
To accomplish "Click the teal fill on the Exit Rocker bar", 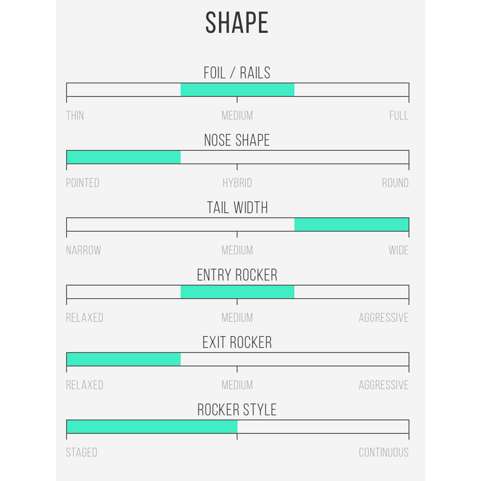I will (x=123, y=359).
